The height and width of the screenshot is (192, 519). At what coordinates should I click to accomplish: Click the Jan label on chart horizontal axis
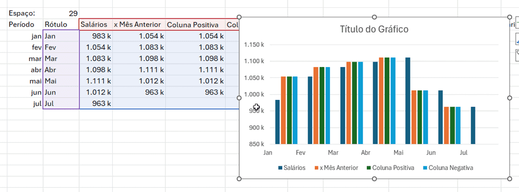(x=268, y=153)
